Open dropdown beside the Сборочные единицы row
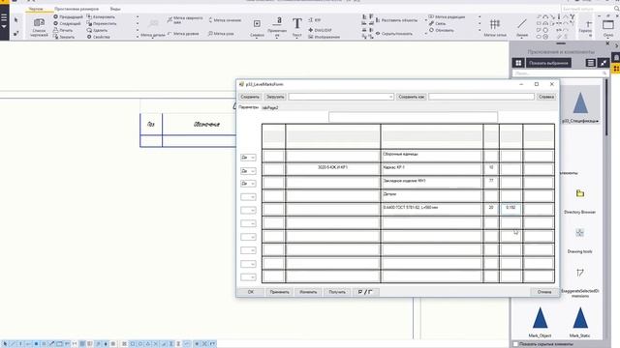620x348 pixels. (x=248, y=158)
